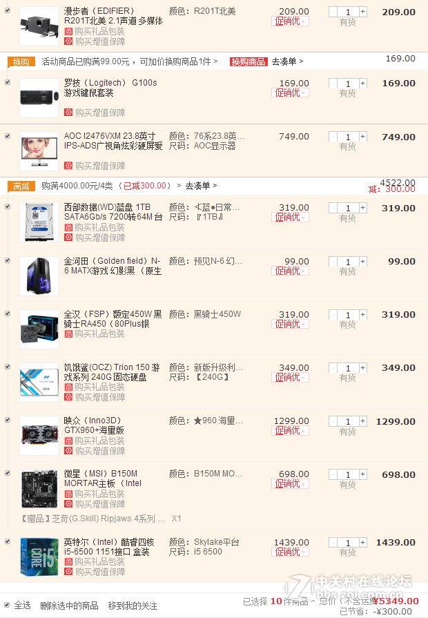428x618 pixels.
Task: Open the WD Blue hard drive thumbnail
Action: 39,222
